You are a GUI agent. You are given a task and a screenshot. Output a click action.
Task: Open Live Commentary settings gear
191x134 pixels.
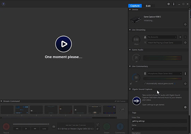(x=185, y=83)
